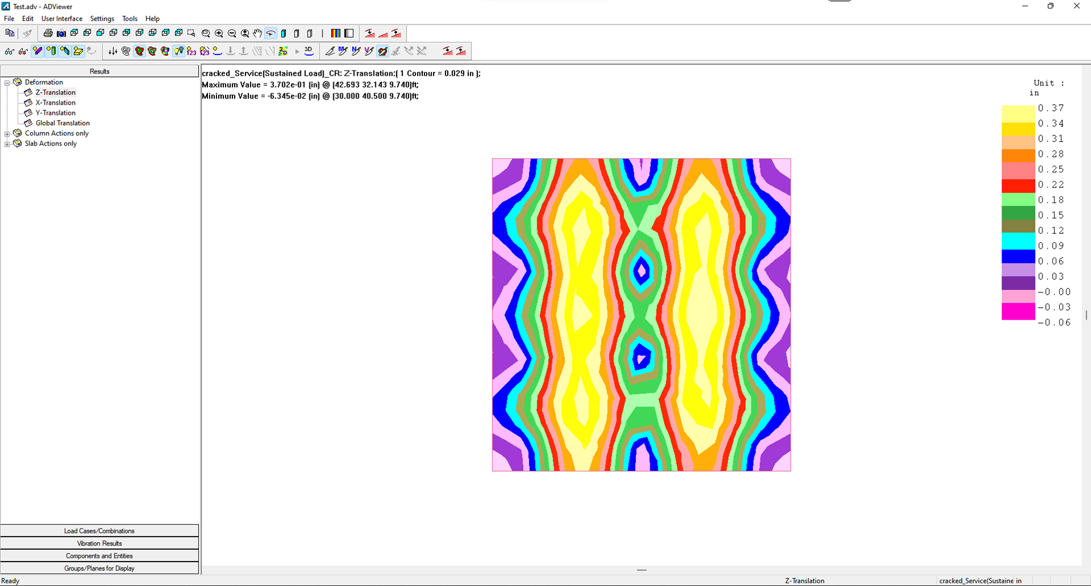Click the zoom out magnifier icon

coord(232,34)
